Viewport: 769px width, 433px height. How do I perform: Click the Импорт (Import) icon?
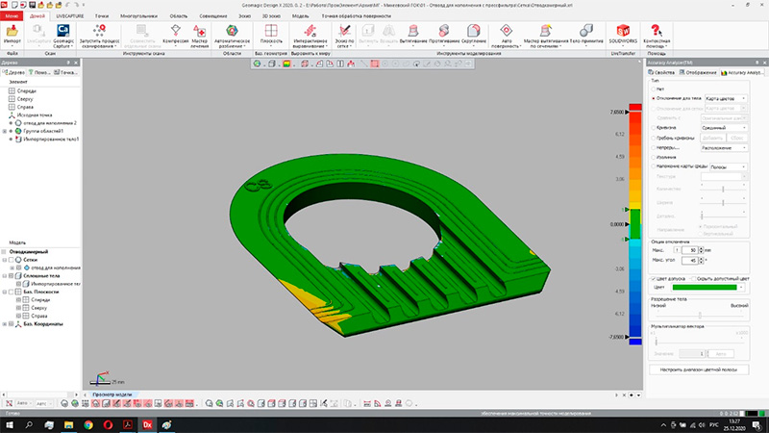click(12, 33)
